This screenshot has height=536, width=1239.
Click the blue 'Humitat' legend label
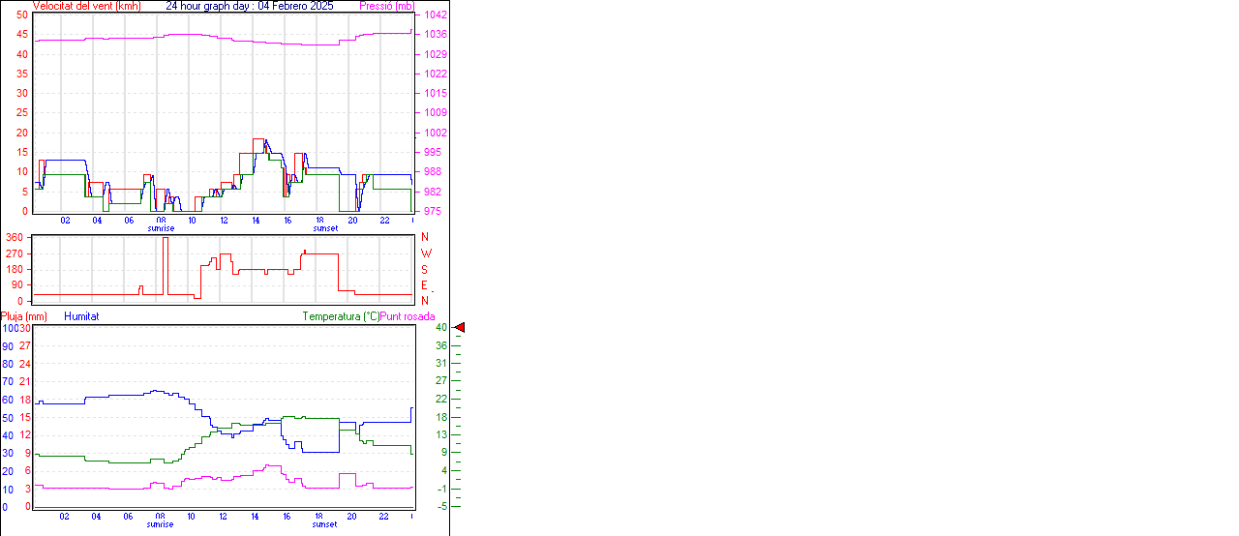[81, 316]
